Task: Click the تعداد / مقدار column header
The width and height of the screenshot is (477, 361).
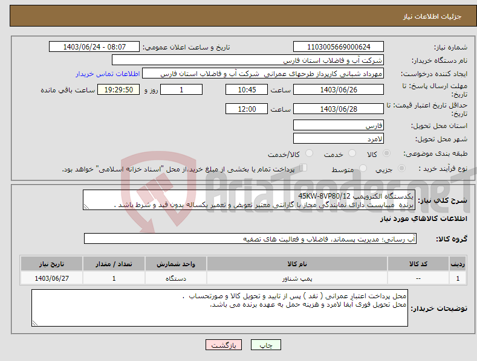Action: coord(114,264)
